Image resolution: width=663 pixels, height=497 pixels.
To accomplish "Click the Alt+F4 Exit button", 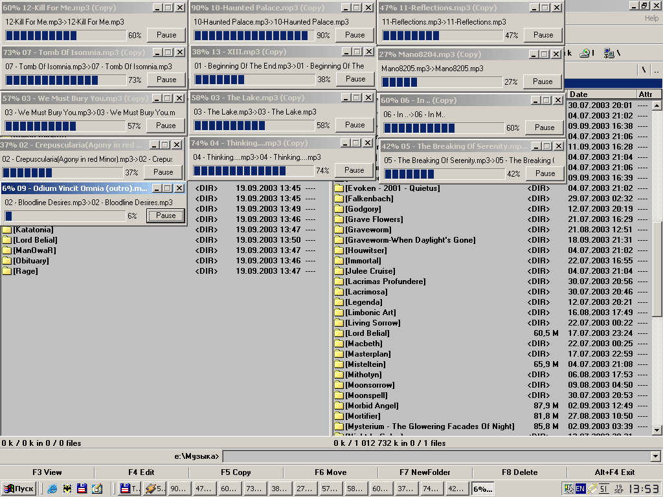I will (614, 472).
